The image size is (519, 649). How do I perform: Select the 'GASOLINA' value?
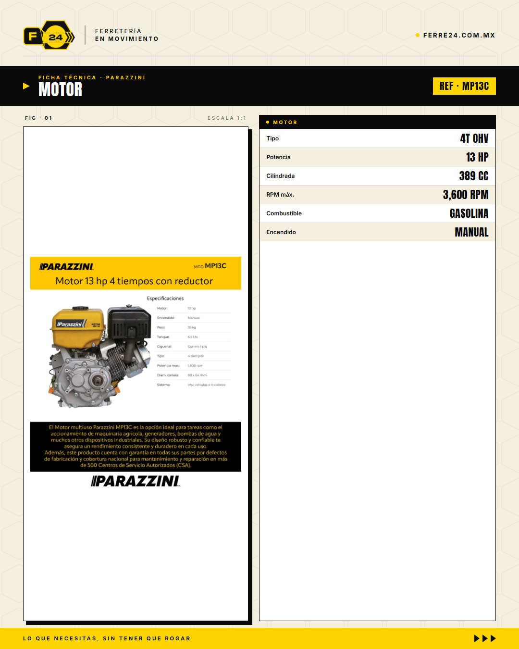469,213
